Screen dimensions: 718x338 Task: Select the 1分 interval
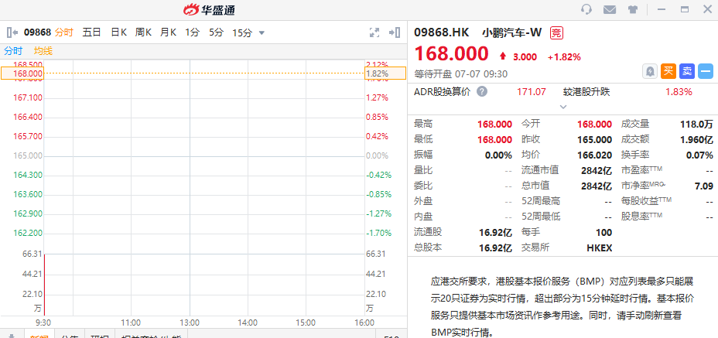[x=193, y=32]
